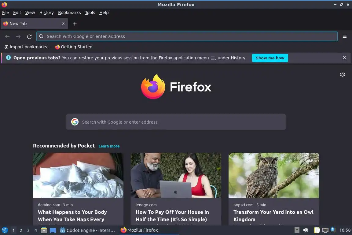Open the Help menu
This screenshot has width=352, height=235.
click(x=104, y=13)
